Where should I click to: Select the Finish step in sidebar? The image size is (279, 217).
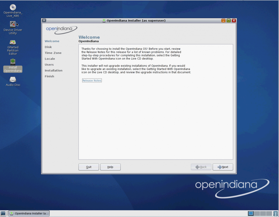point(50,76)
